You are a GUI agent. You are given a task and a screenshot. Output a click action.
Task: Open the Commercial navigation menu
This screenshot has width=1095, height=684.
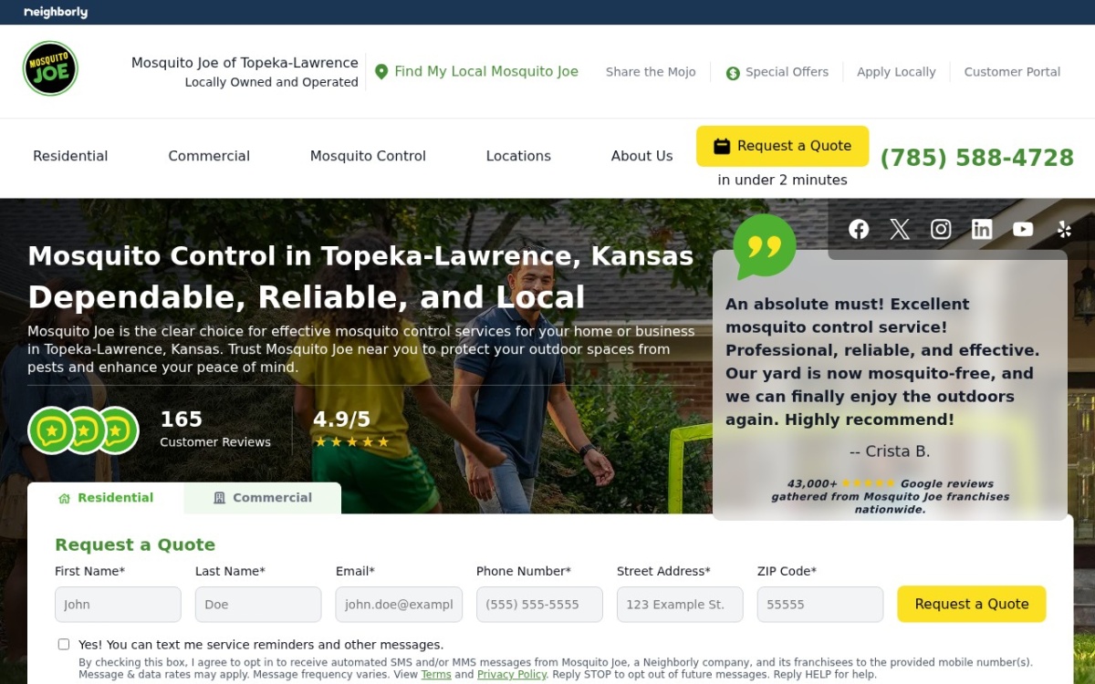pyautogui.click(x=209, y=156)
